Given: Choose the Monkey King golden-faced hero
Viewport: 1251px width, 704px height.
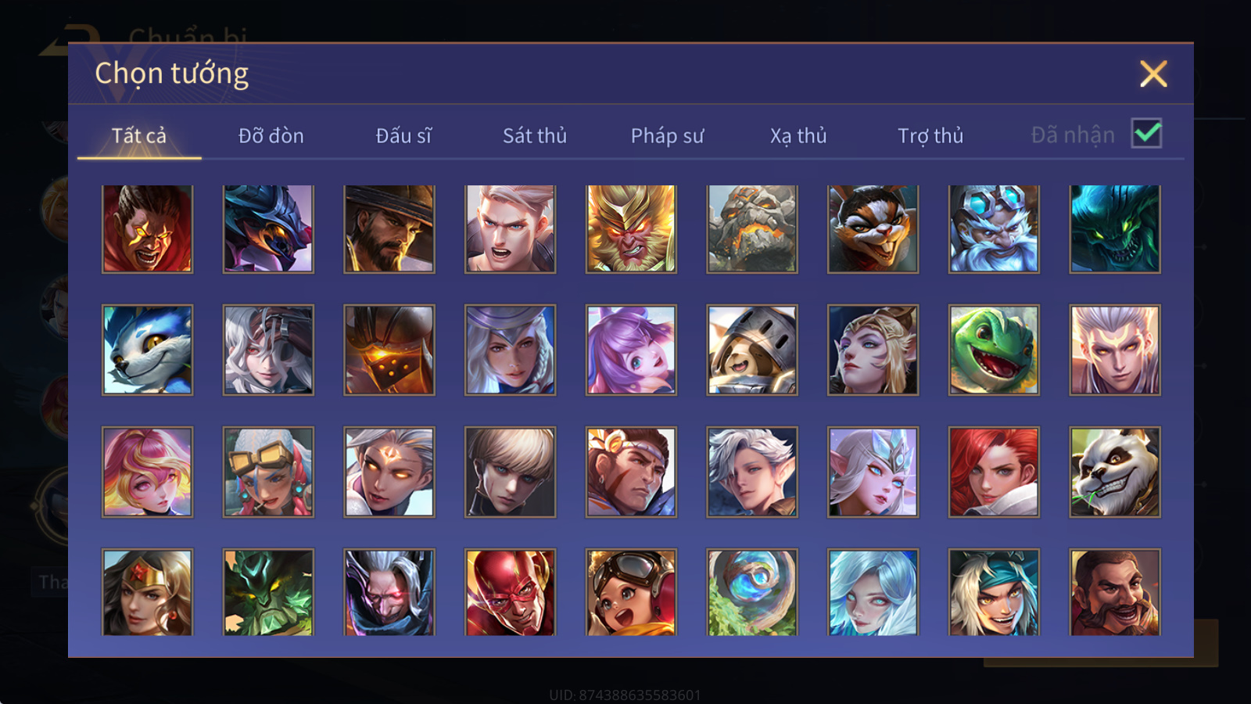Looking at the screenshot, I should coord(631,228).
